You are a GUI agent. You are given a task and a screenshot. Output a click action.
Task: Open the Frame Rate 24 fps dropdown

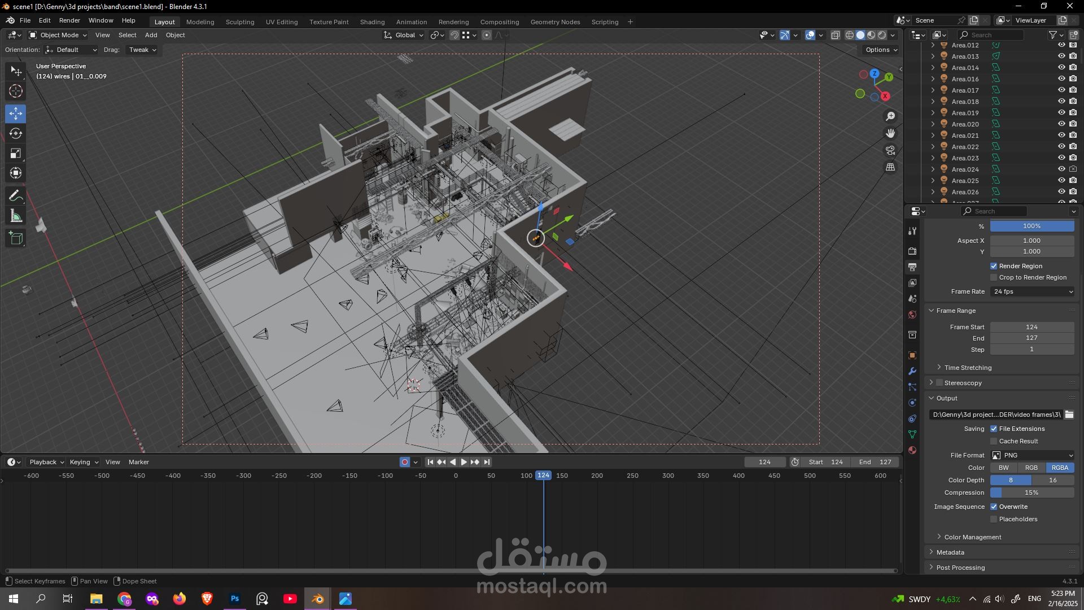(x=1033, y=291)
